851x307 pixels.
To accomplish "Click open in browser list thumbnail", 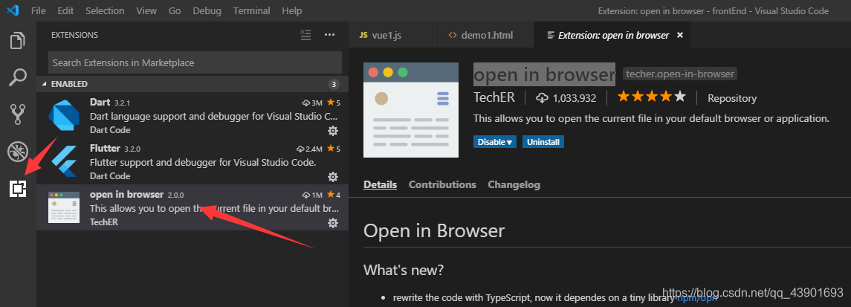I will coord(63,207).
